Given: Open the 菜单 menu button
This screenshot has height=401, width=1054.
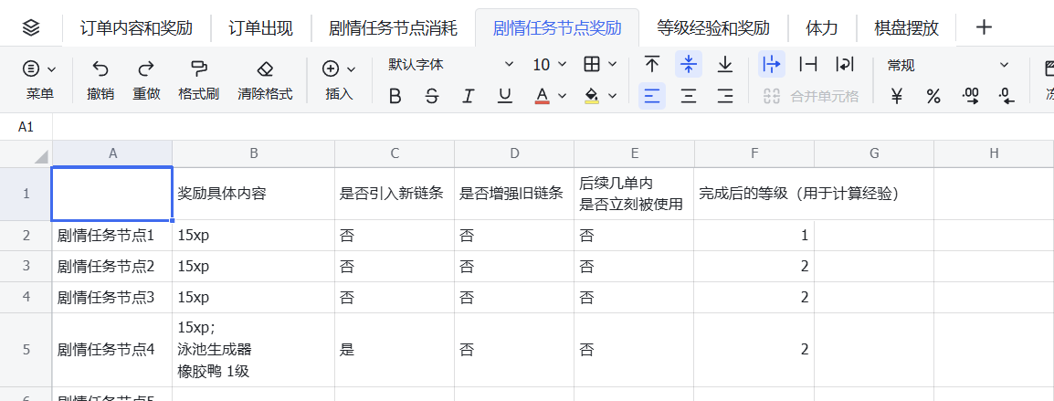Looking at the screenshot, I should coord(39,80).
